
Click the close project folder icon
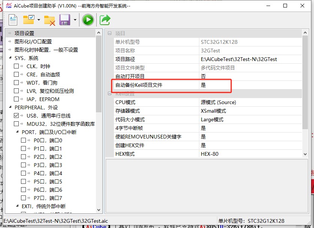[49, 20]
